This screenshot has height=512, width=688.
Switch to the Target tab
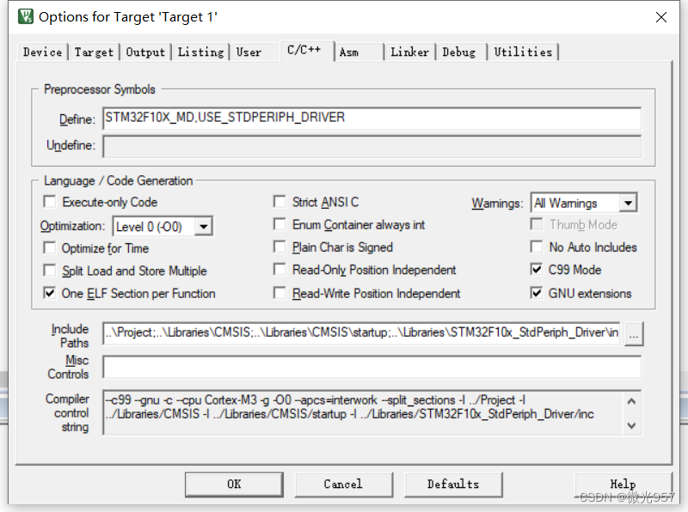click(x=94, y=52)
